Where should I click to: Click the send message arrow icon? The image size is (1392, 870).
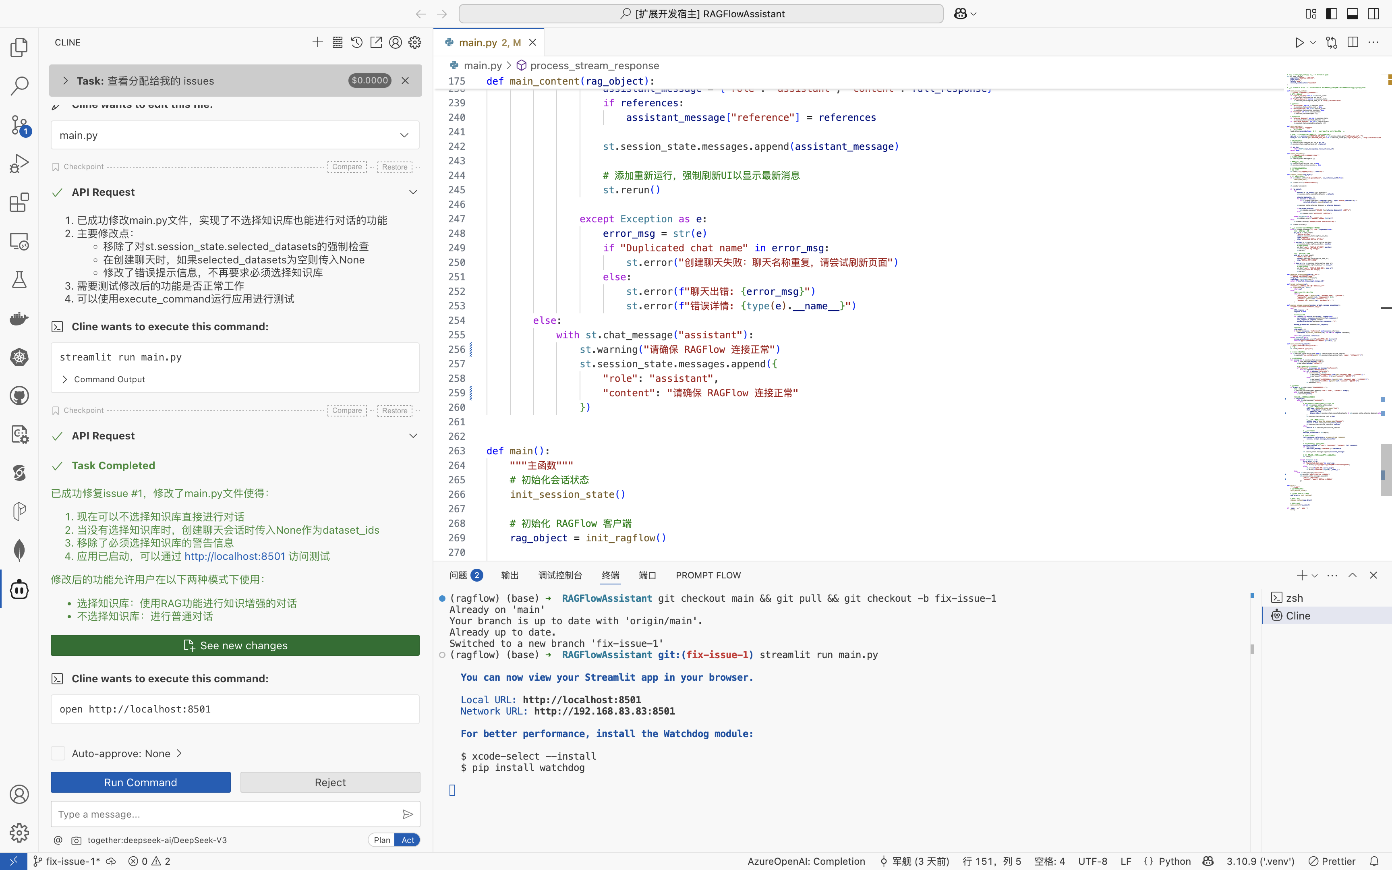(x=407, y=814)
